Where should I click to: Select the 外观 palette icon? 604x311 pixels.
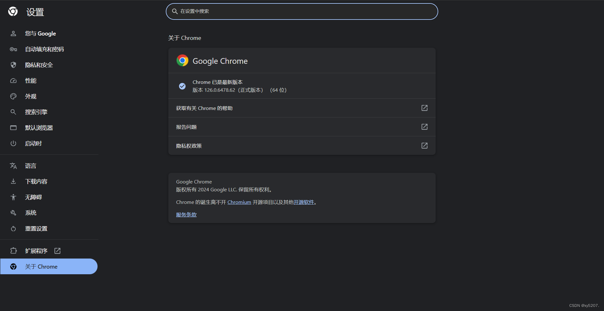[13, 96]
